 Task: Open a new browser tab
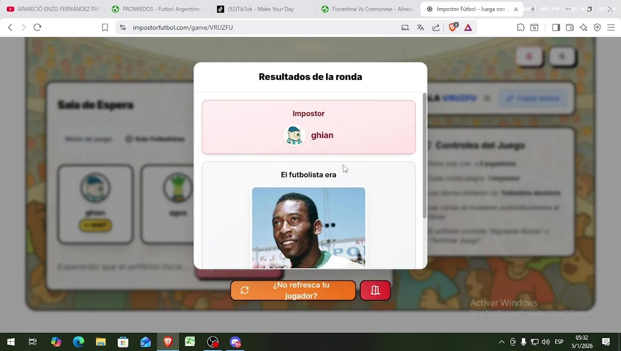tap(533, 9)
